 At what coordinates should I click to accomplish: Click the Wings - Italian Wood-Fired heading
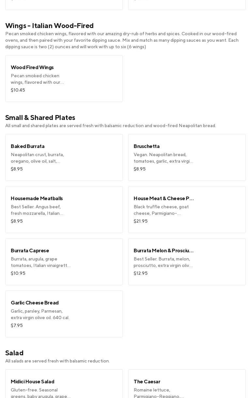pyautogui.click(x=49, y=25)
